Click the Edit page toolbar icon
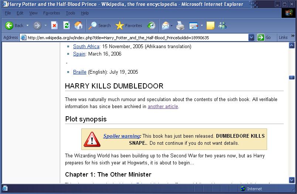 point(194,26)
